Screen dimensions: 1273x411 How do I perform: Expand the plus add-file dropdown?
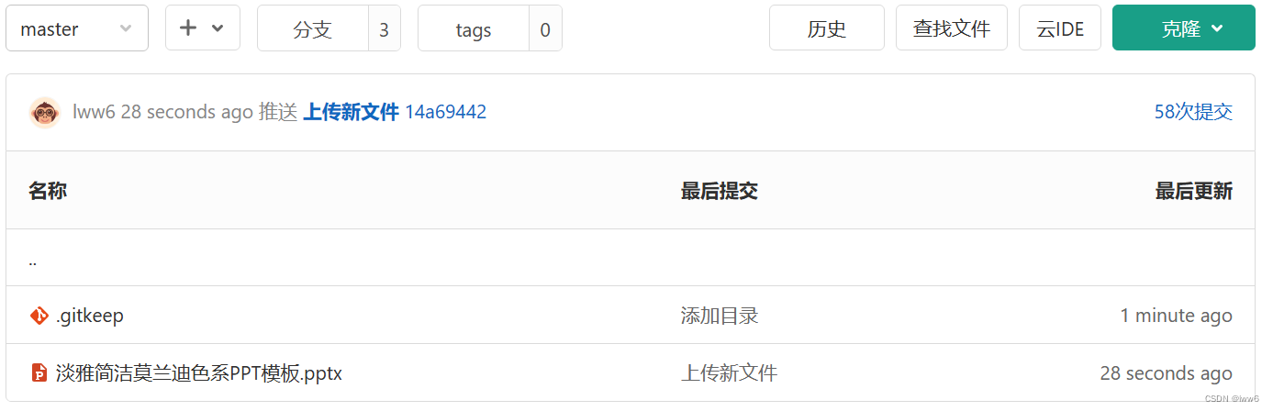pyautogui.click(x=203, y=28)
